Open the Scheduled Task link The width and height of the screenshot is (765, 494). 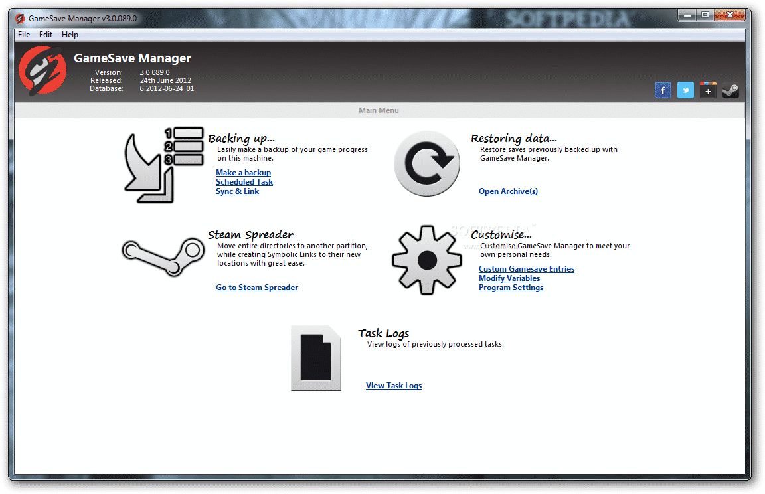coord(244,182)
